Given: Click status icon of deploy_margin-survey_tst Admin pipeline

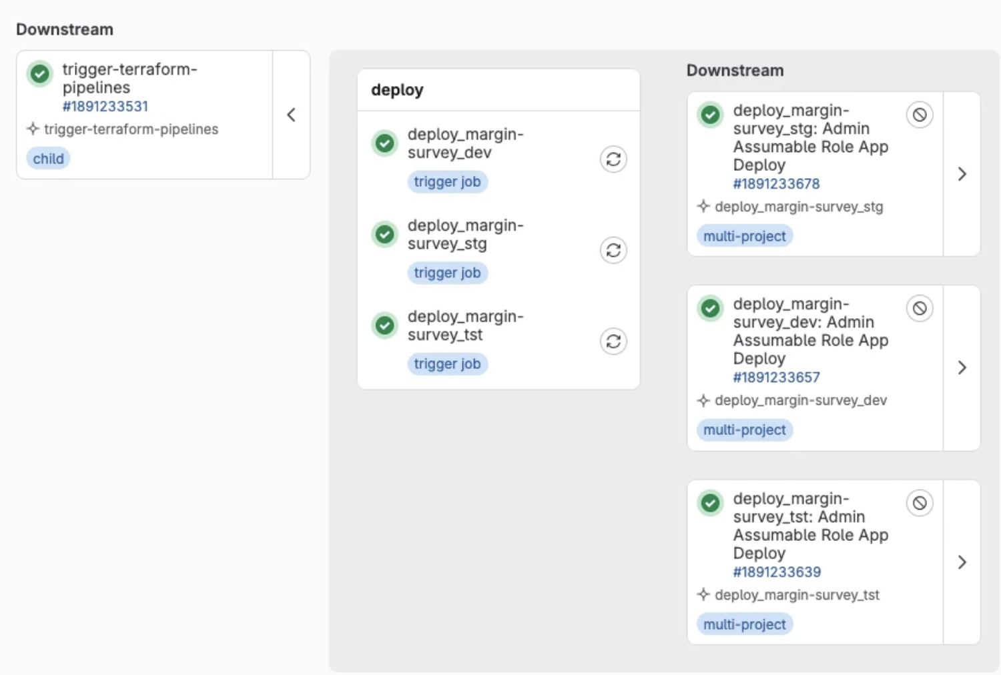Looking at the screenshot, I should [x=711, y=503].
